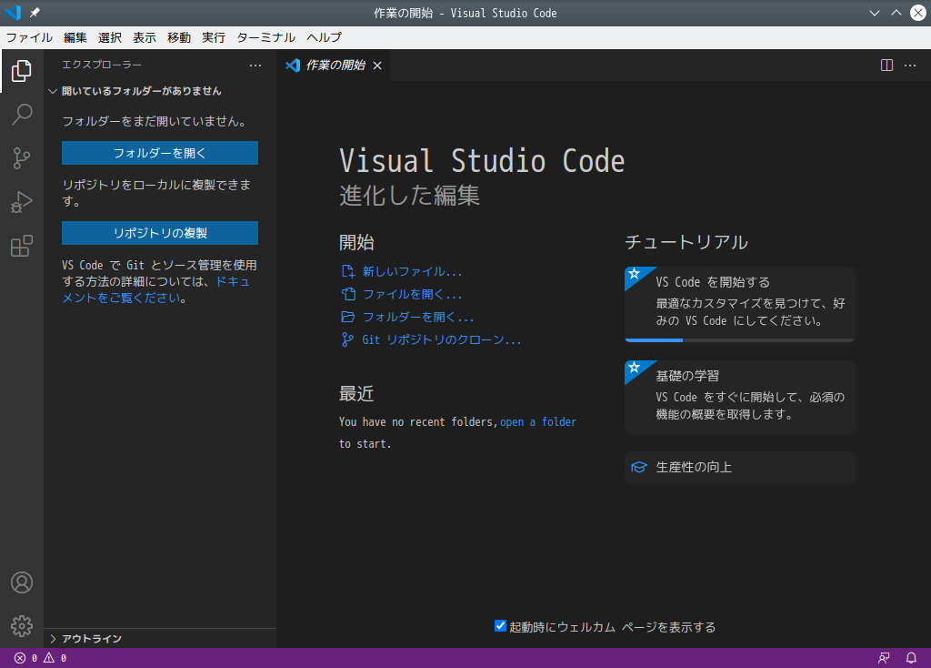Open the Explorer view in activity bar
Viewport: 931px width, 668px height.
22,71
